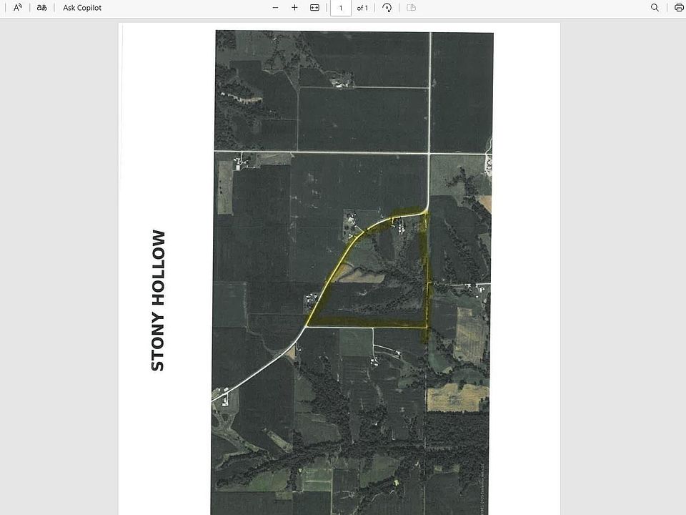
Task: Zoom in with the plus icon
Action: [x=294, y=8]
